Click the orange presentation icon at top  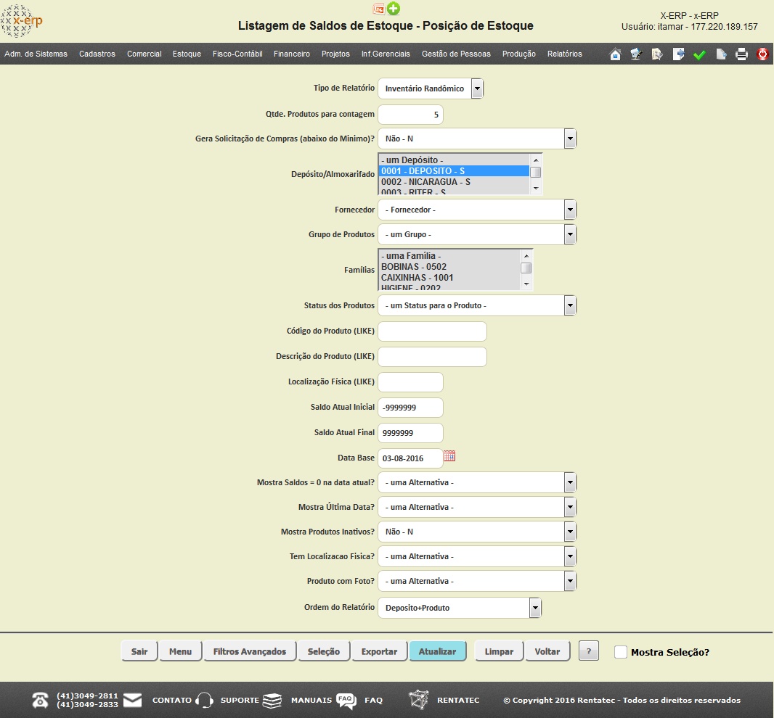tap(379, 9)
